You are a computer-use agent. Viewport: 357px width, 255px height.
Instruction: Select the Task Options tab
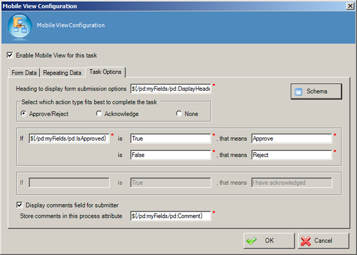106,72
